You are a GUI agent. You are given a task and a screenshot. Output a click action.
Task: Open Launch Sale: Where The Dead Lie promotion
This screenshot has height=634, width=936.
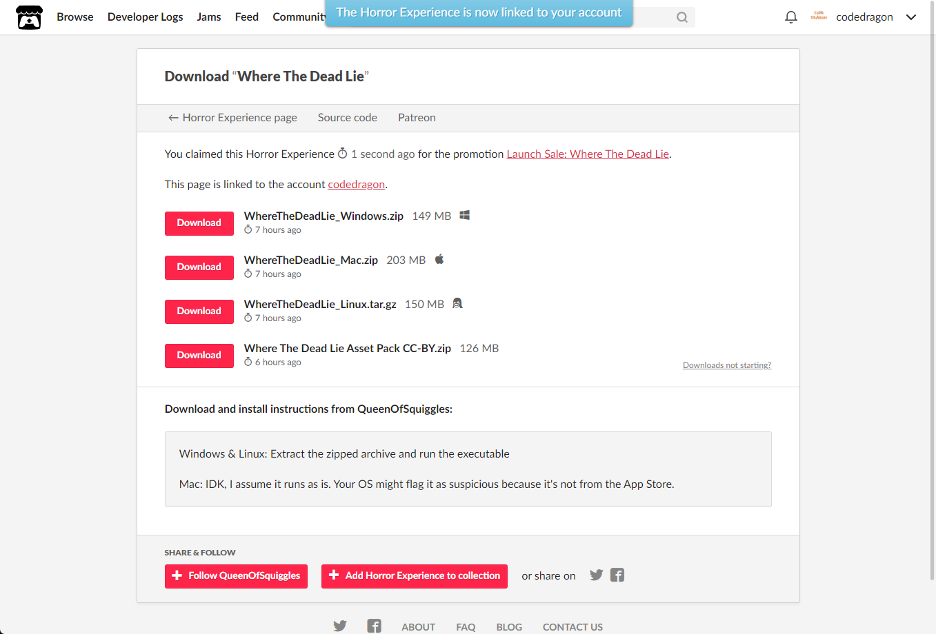click(x=588, y=154)
